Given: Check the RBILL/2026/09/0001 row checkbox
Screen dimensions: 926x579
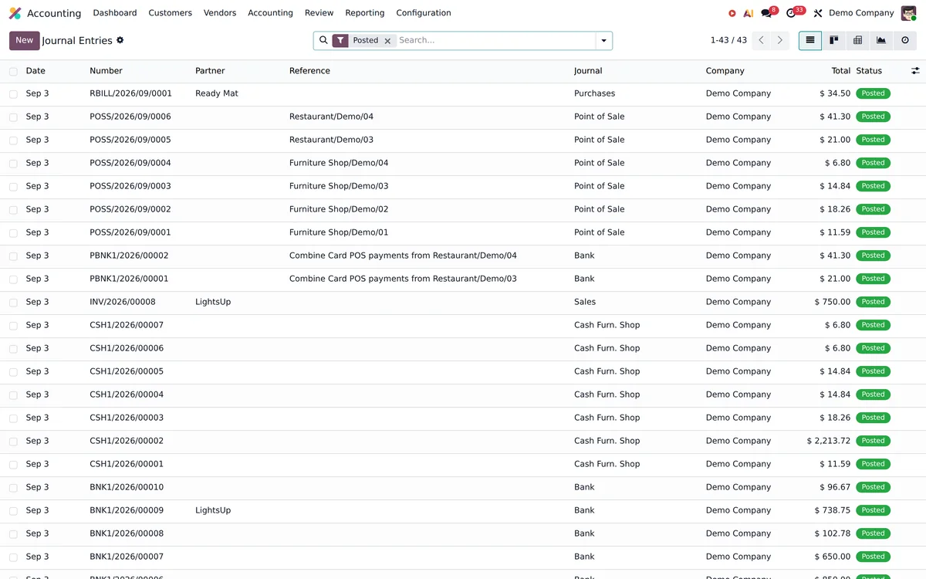Looking at the screenshot, I should tap(13, 94).
